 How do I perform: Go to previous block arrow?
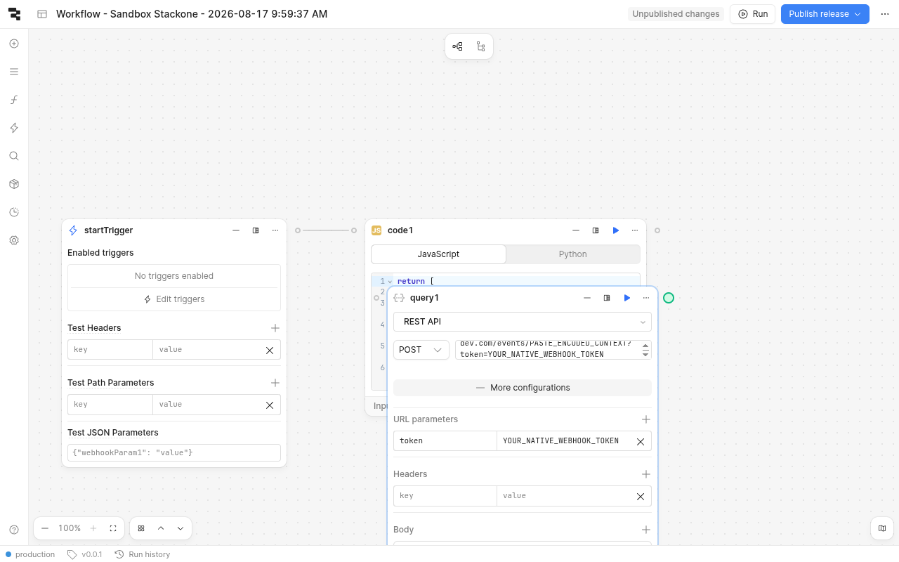tap(161, 528)
